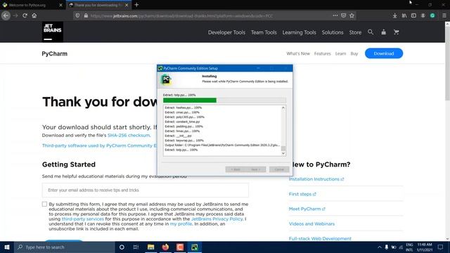Go back using the browser back arrow
Viewport: 450px width, 253px height.
pos(6,15)
